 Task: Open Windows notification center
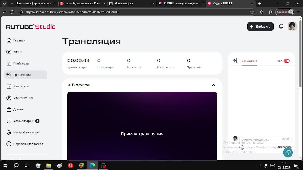[296, 166]
